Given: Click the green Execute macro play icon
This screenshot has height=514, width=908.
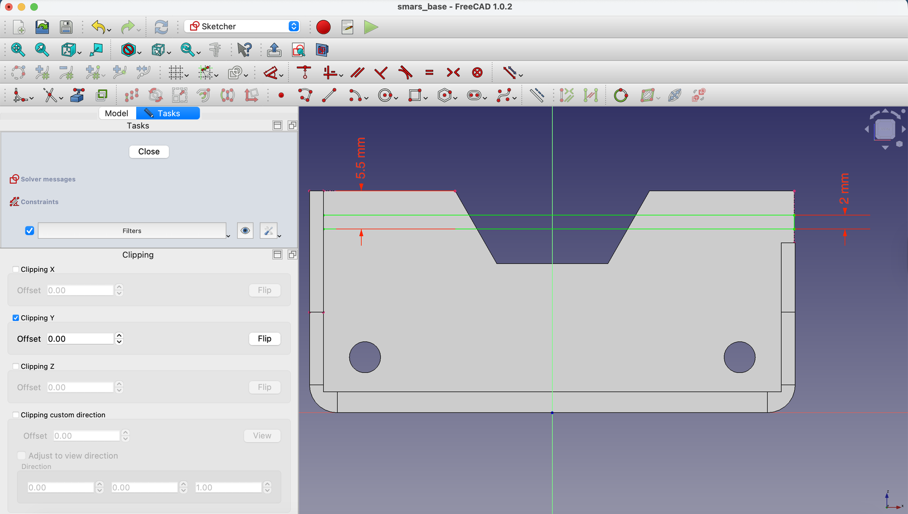Looking at the screenshot, I should 371,27.
